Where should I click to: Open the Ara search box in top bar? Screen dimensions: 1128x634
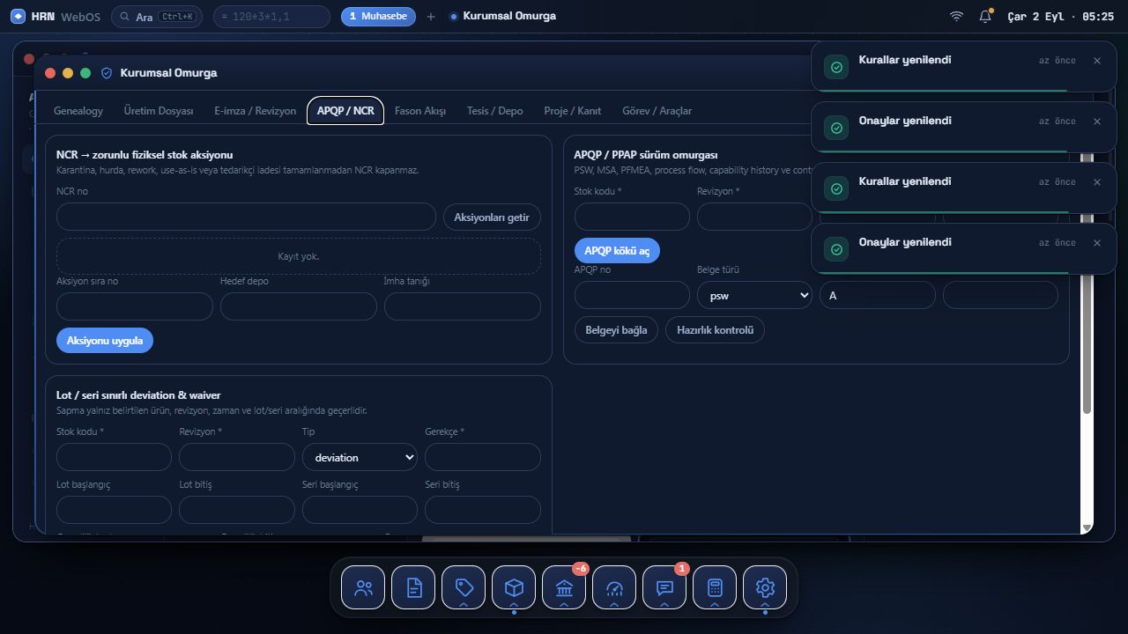pos(157,17)
